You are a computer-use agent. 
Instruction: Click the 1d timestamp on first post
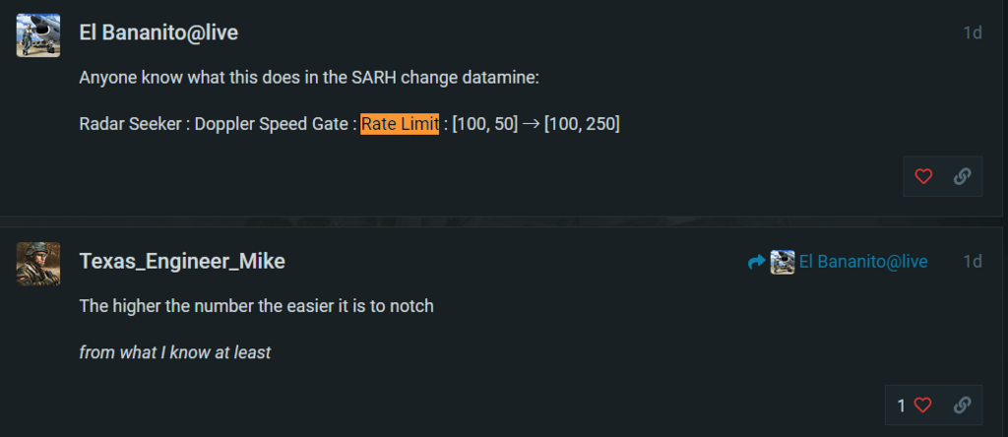tap(972, 32)
